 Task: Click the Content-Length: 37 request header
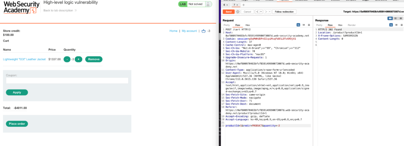239,42
